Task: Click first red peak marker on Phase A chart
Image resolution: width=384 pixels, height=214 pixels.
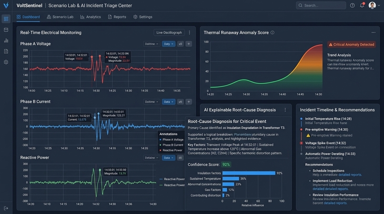Action: pos(92,57)
